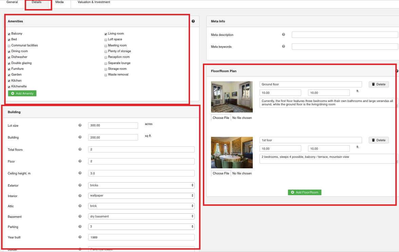This screenshot has width=399, height=252.
Task: Check the Loft space amenity
Action: [x=106, y=40]
